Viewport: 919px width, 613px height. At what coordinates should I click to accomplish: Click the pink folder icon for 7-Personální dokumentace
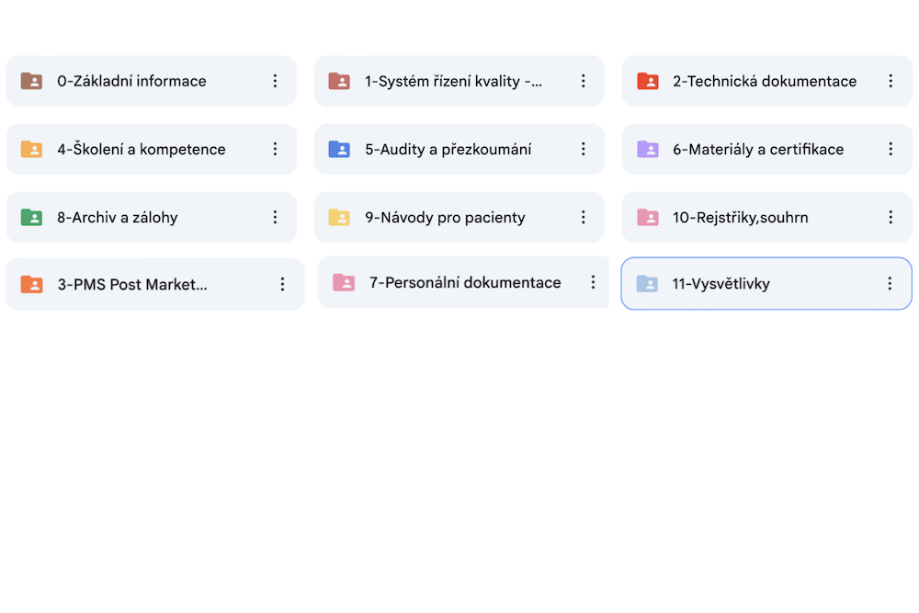[x=344, y=283]
